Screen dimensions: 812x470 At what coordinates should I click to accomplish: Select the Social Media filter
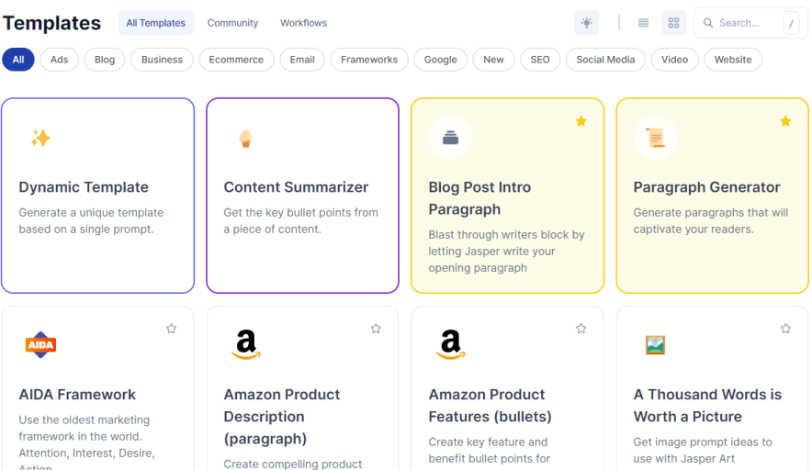[x=605, y=60]
